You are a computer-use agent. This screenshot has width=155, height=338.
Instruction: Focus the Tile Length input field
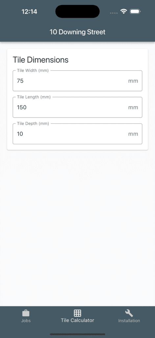pyautogui.click(x=77, y=107)
